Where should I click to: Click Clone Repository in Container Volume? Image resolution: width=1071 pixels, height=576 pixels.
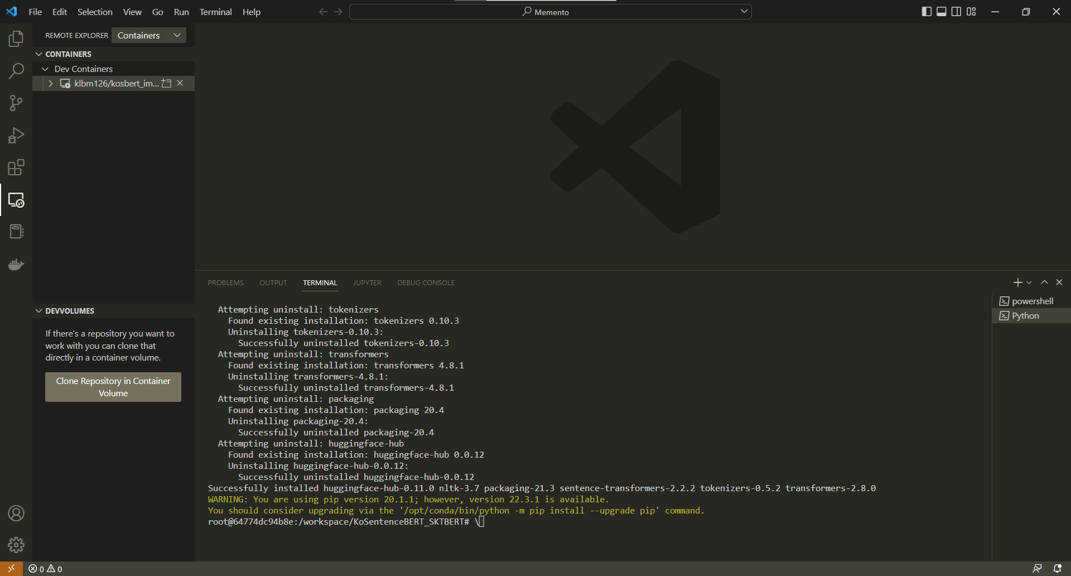point(113,387)
